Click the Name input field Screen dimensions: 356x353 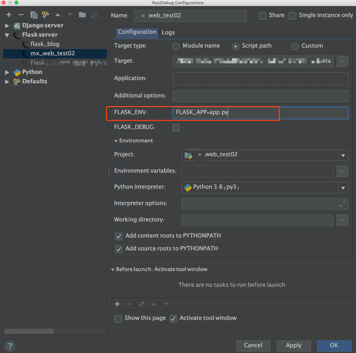(x=190, y=16)
